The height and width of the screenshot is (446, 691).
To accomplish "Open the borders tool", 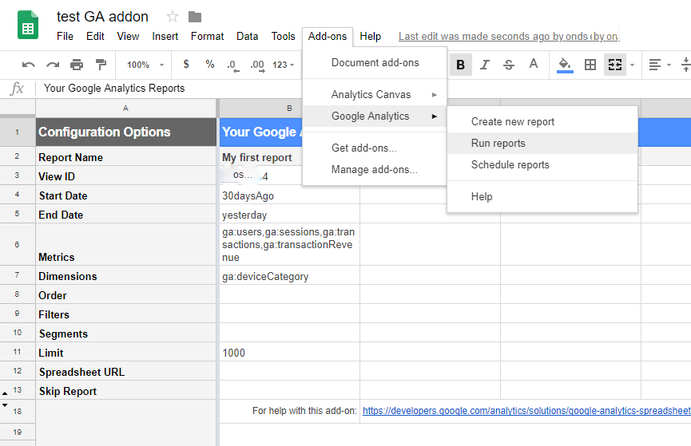I will coord(590,65).
